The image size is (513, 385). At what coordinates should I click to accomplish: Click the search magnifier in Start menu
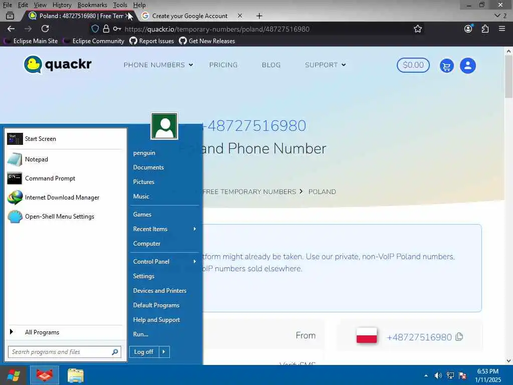click(x=115, y=352)
